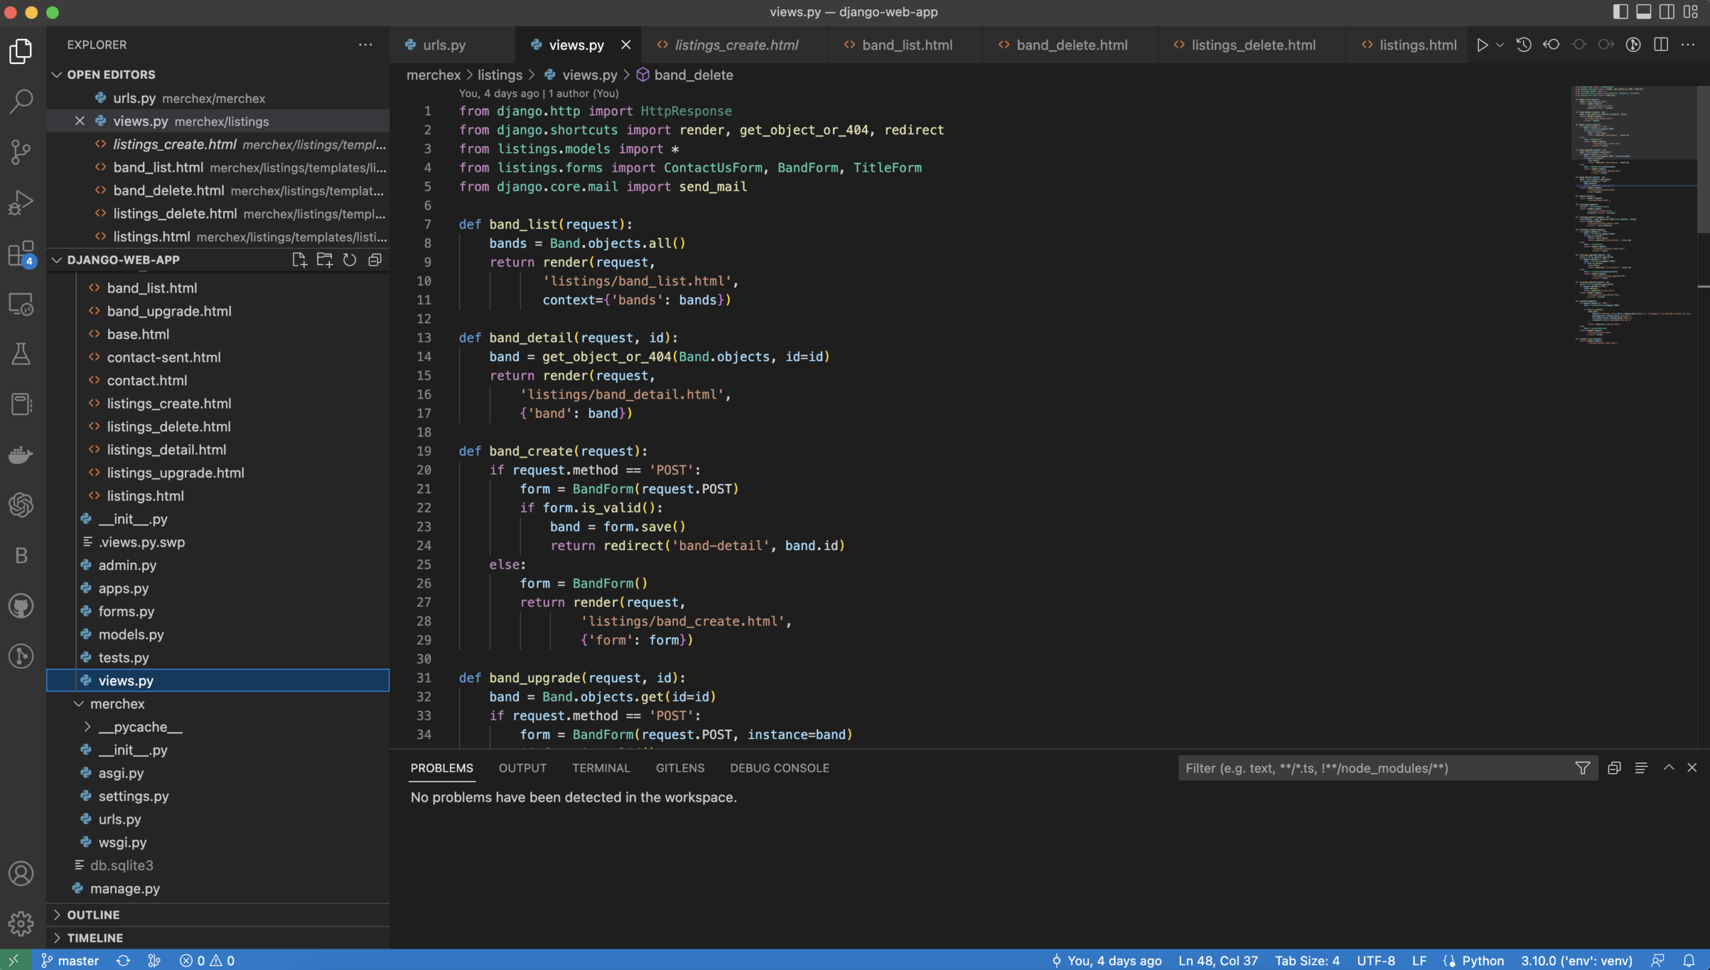Open Testing flask view
This screenshot has width=1710, height=970.
point(21,354)
